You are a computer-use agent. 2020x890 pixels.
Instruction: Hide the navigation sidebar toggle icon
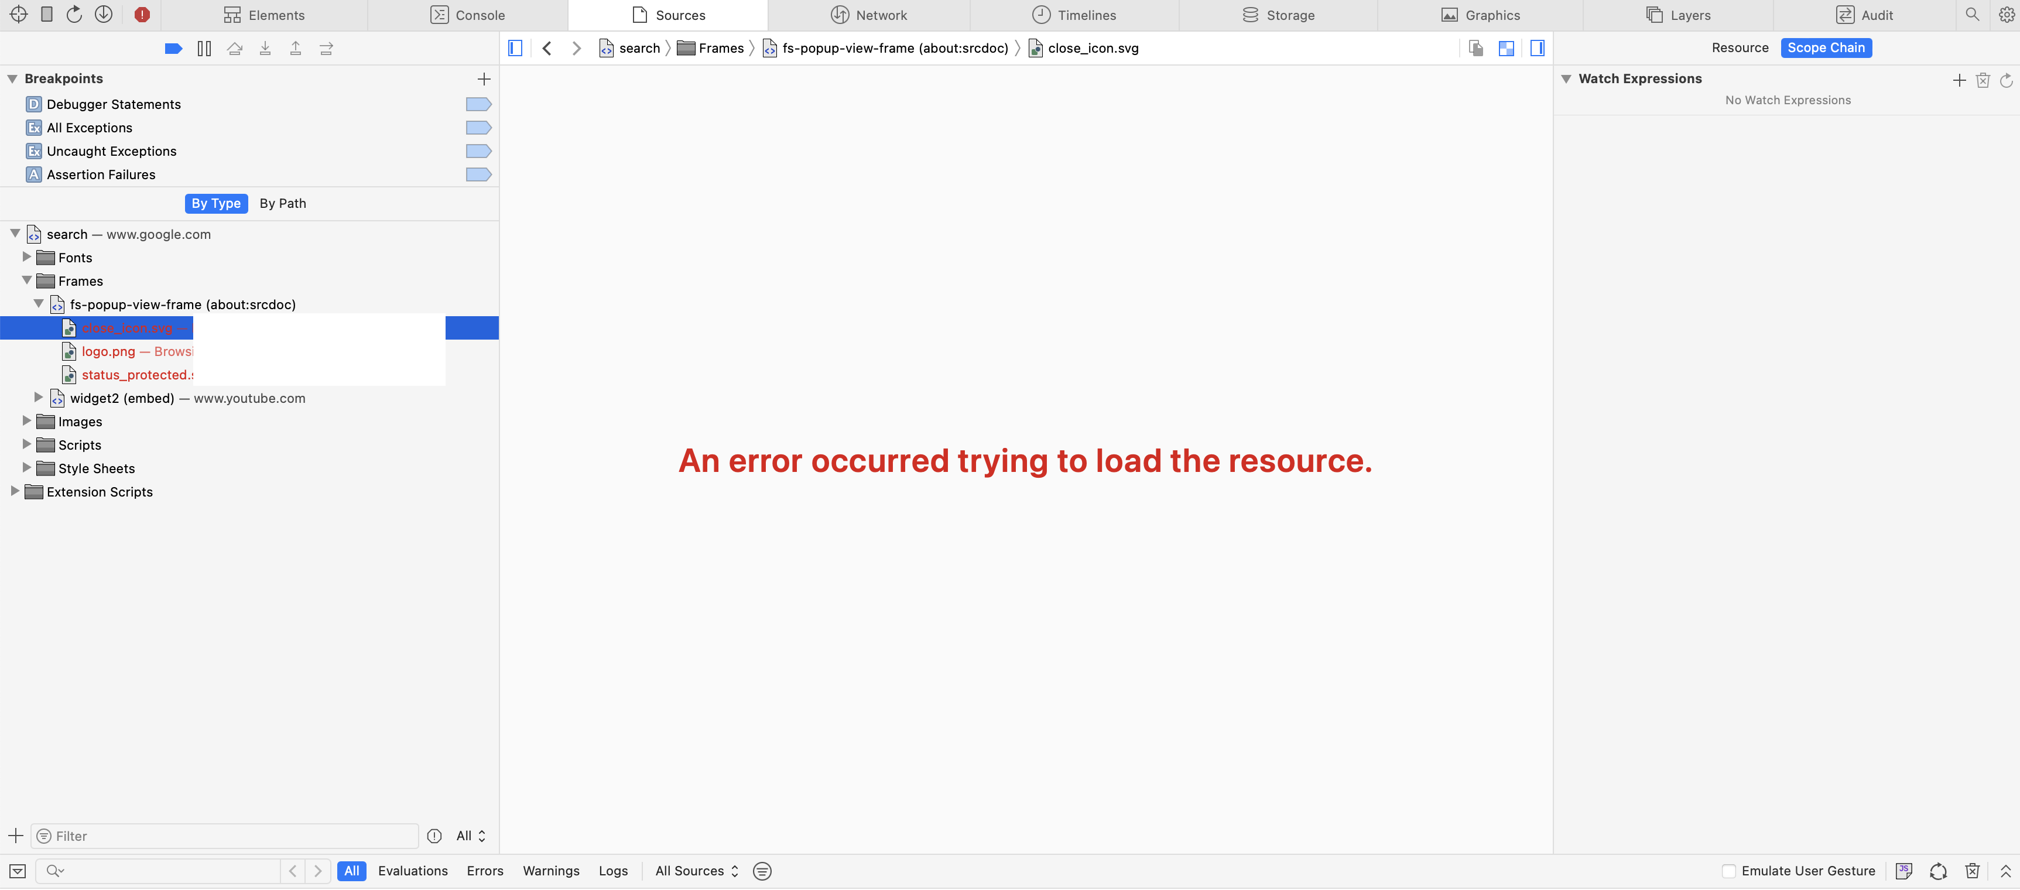coord(515,49)
